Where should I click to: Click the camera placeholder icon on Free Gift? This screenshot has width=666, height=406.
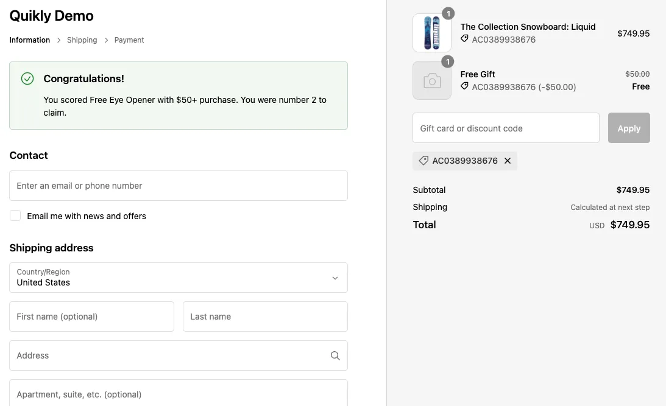point(431,80)
